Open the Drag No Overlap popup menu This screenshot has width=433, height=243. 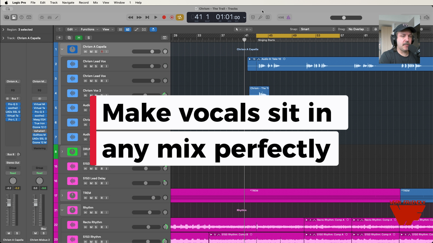point(359,29)
